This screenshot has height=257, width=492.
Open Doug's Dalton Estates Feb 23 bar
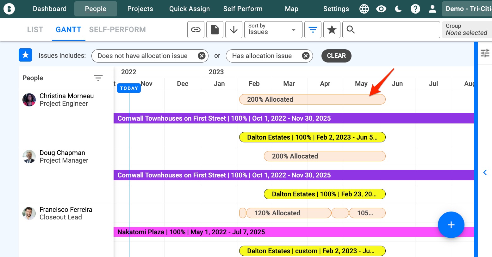click(325, 194)
